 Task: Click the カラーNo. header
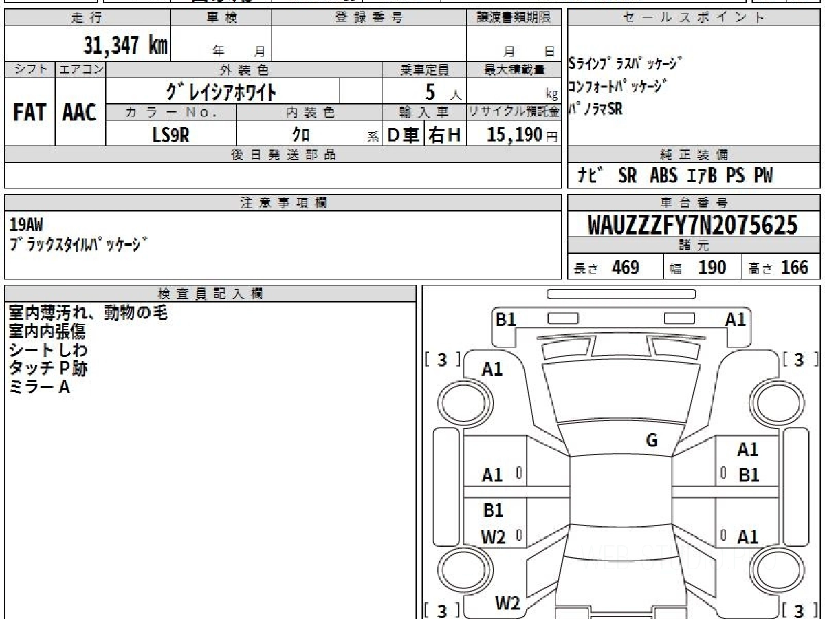point(171,112)
